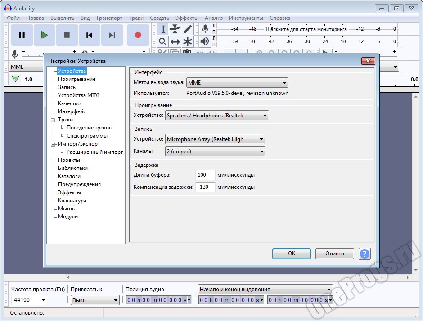Screen dimensions: 423x321
Task: Select the Selection (I-beam) tool
Action: [163, 29]
